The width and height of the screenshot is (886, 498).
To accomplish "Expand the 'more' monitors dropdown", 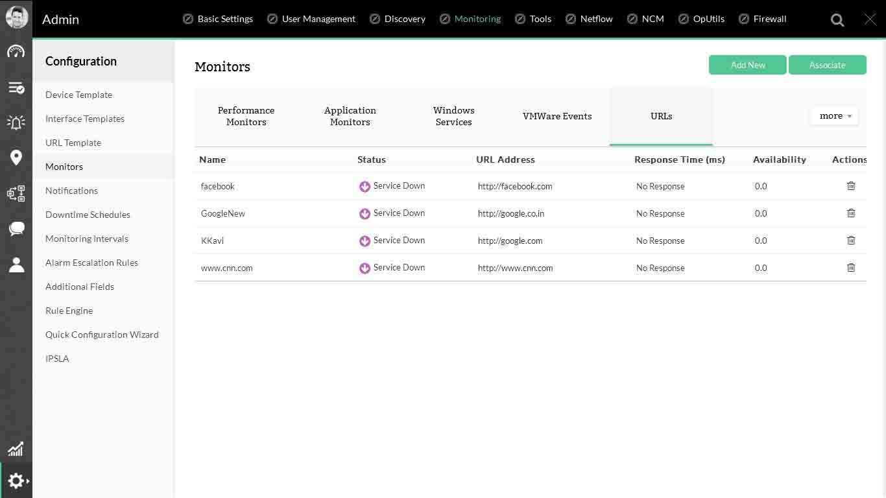I will click(x=835, y=116).
